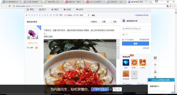Bookmark page with star icon
177x95 pixels.
coord(170,6)
